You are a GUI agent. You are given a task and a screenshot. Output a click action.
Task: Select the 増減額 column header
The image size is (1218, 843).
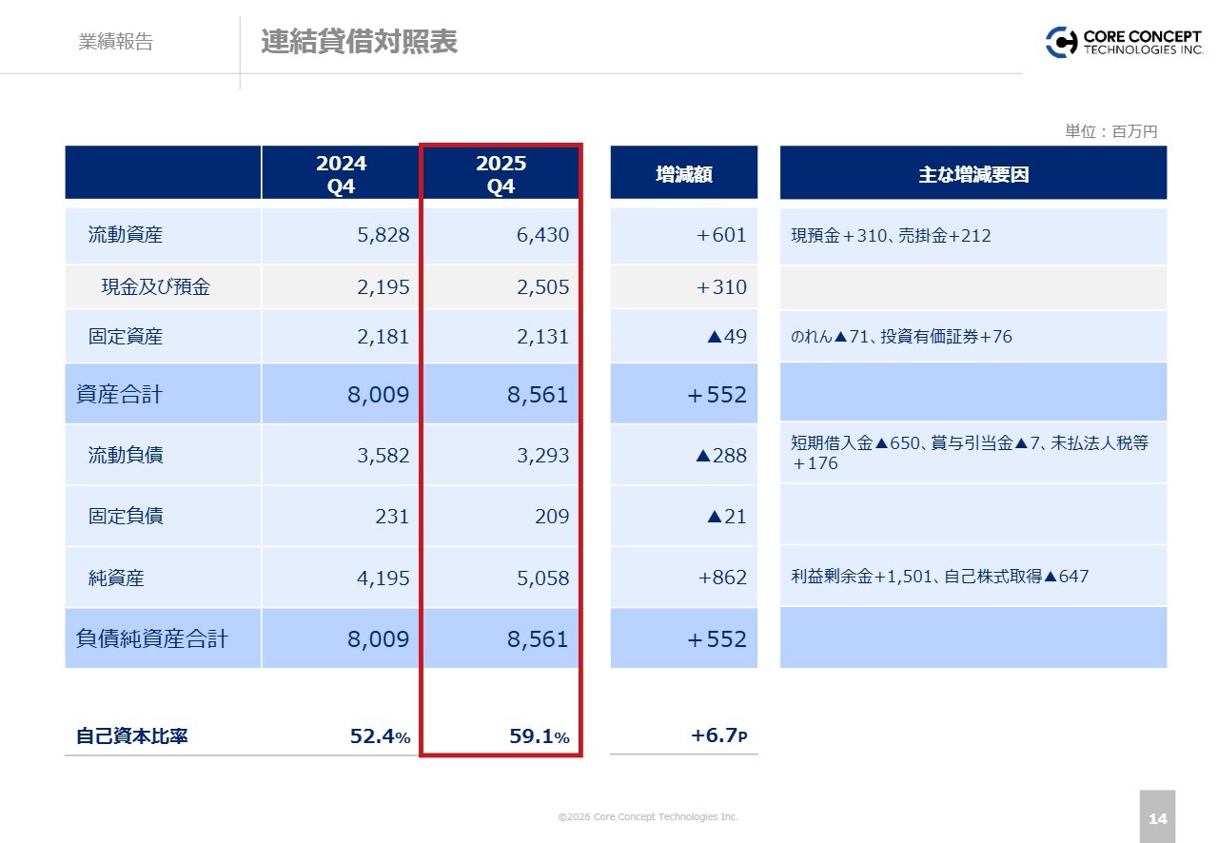(683, 174)
